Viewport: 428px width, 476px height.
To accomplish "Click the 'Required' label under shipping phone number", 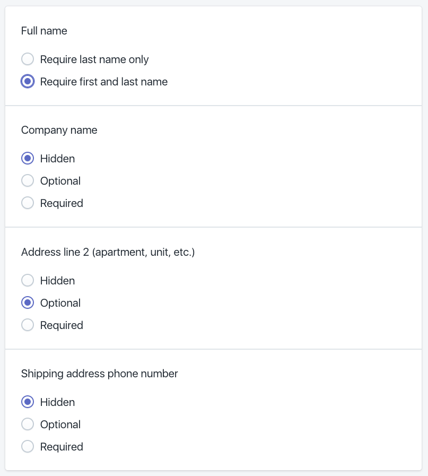I will pos(62,446).
